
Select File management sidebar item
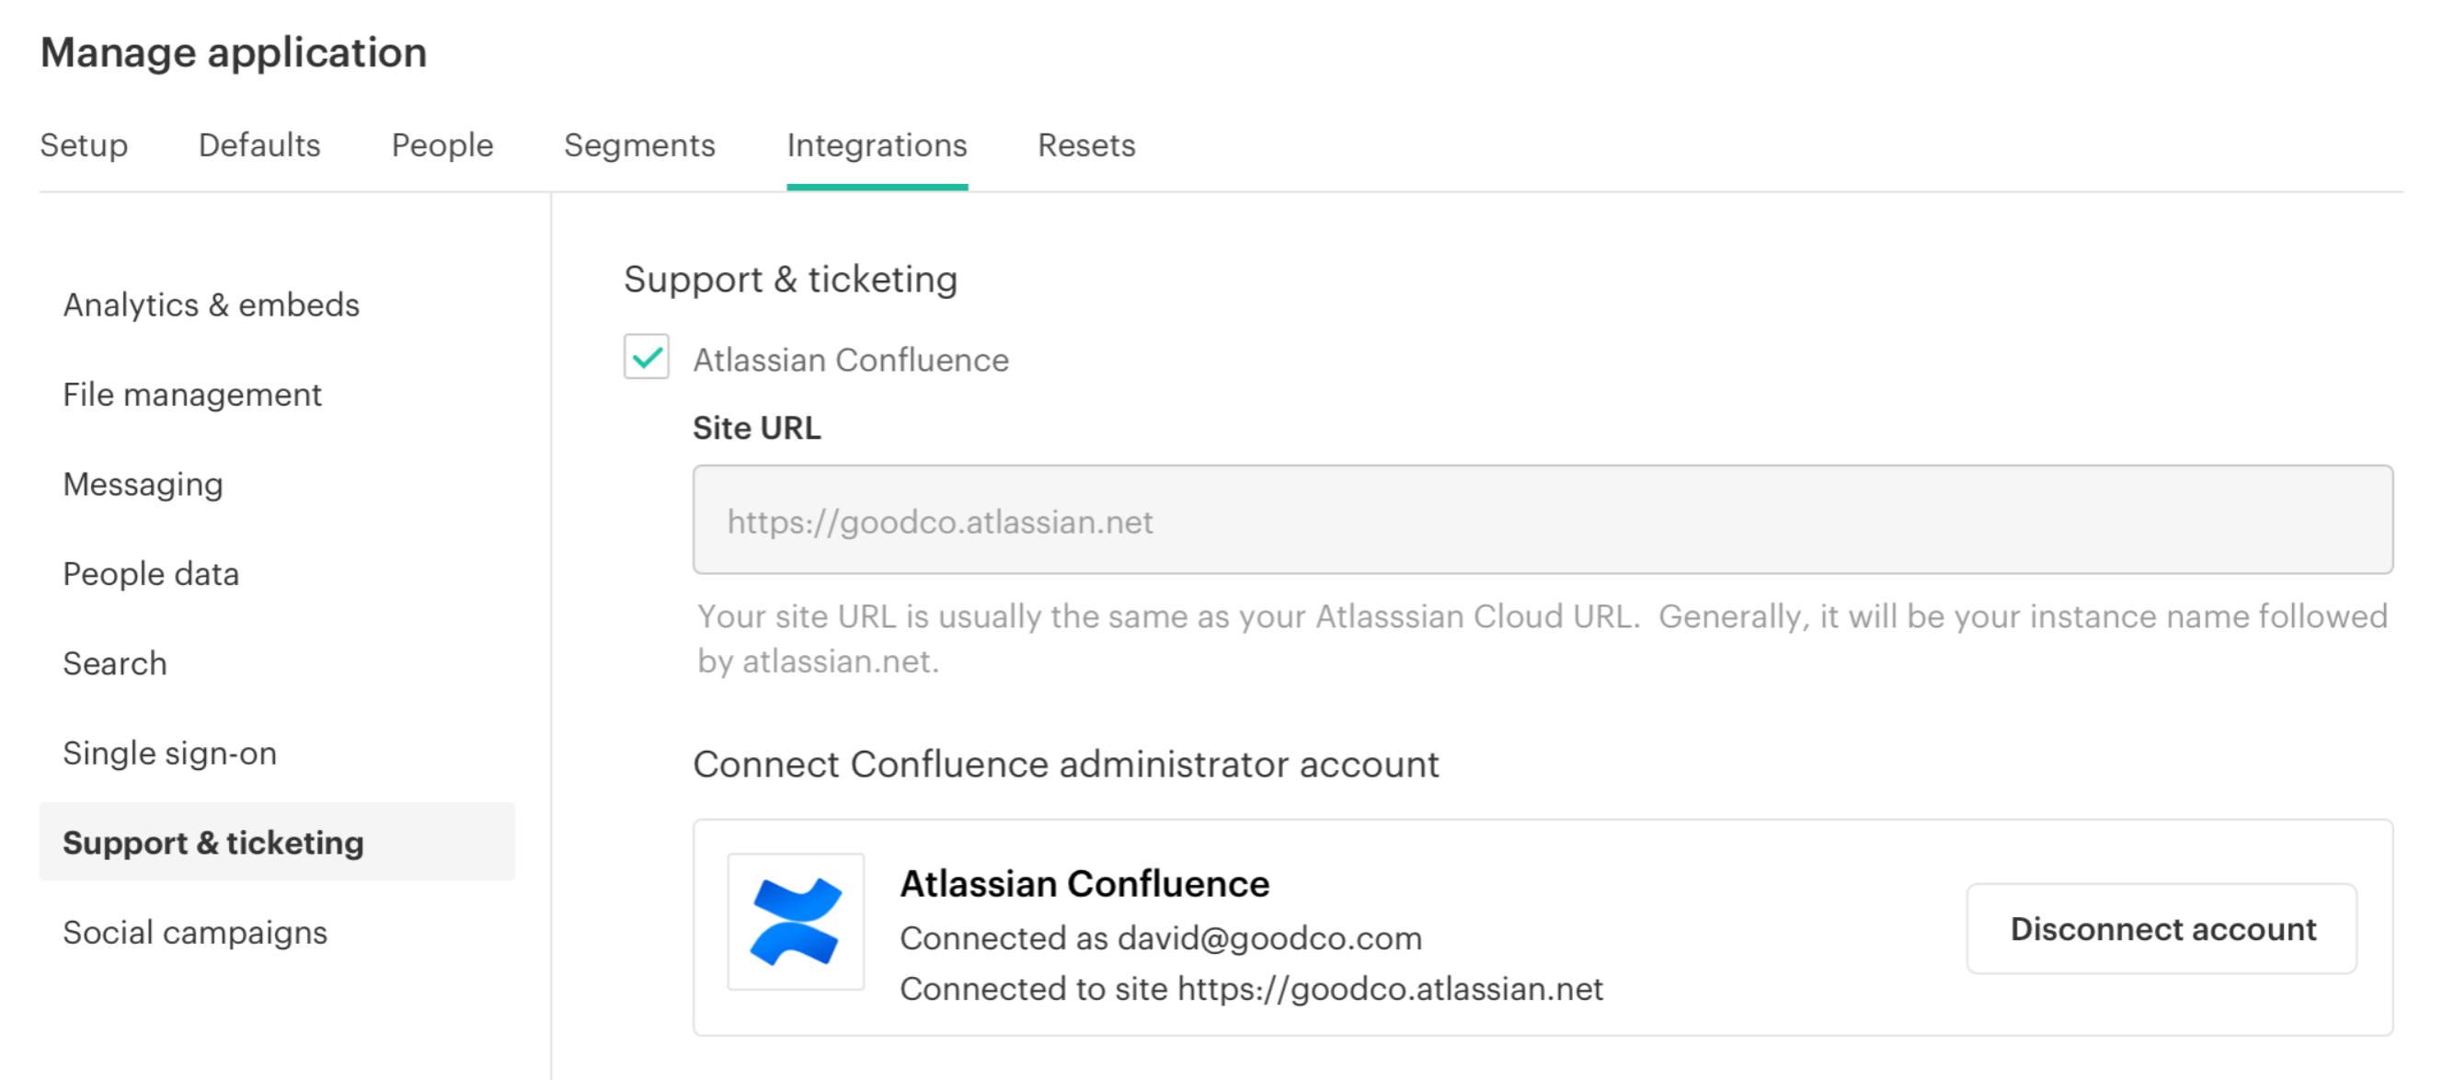[x=192, y=395]
